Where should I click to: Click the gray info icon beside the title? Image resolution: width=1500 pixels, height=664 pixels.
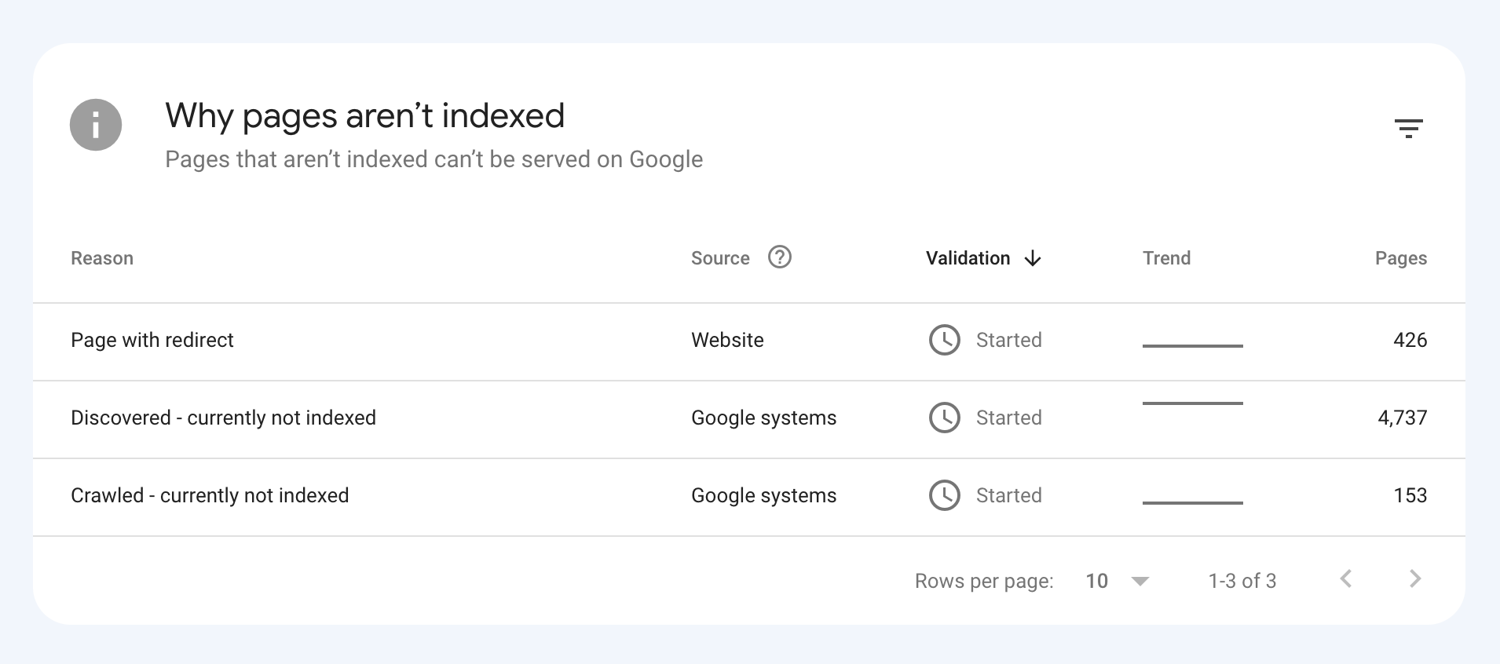(96, 125)
